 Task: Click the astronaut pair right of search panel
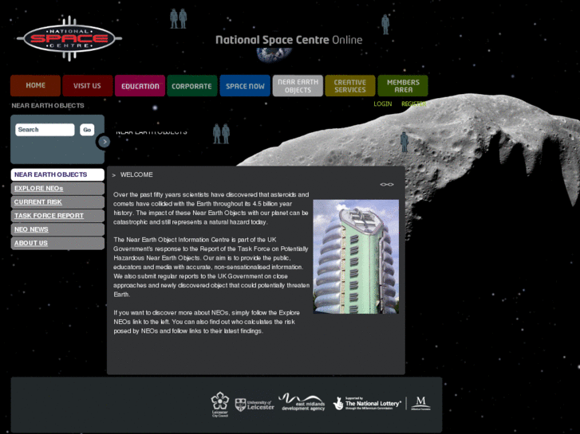(221, 134)
